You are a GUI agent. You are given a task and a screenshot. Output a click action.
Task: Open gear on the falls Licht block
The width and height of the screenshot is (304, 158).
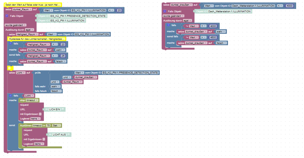11,96
